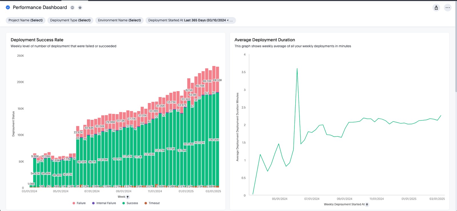Click the duration line chart peak
The image size is (457, 211).
297,69
